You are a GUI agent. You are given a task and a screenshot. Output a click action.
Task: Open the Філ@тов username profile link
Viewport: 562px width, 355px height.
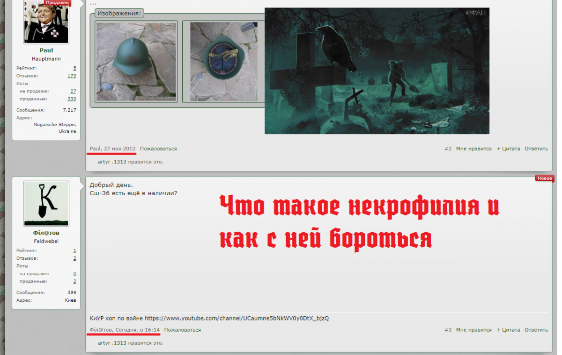pyautogui.click(x=46, y=233)
